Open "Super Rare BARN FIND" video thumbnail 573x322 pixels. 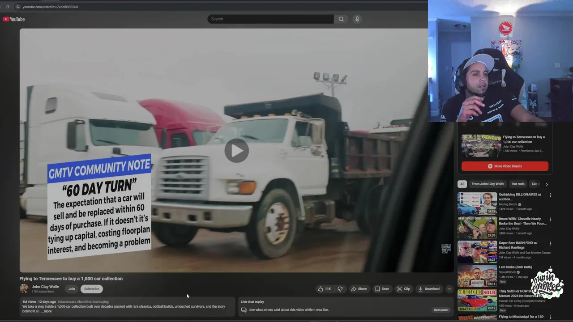pyautogui.click(x=477, y=252)
